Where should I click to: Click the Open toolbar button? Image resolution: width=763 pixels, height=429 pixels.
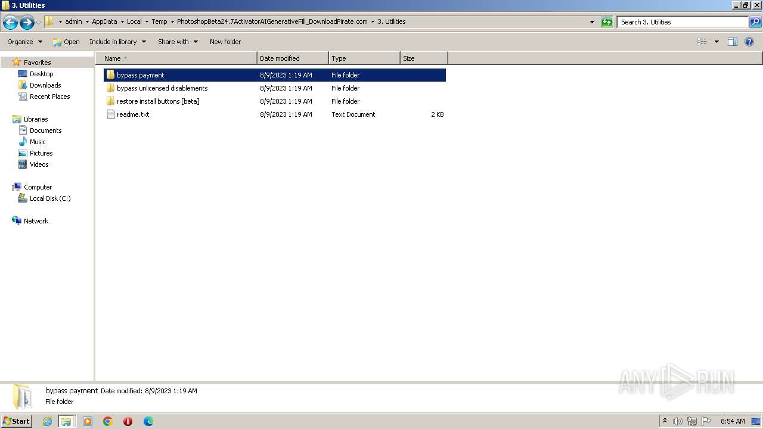pos(66,42)
